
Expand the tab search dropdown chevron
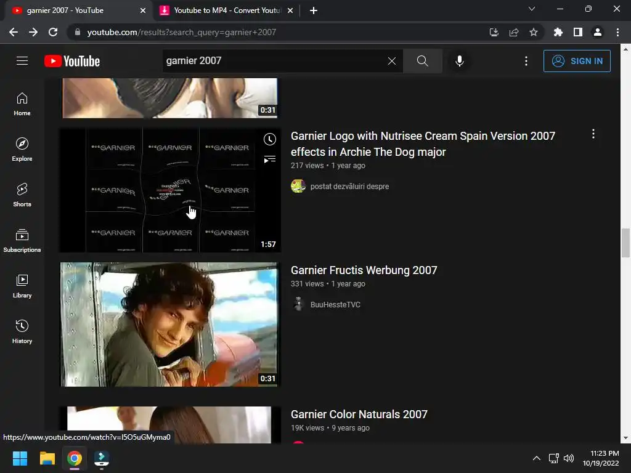[532, 9]
